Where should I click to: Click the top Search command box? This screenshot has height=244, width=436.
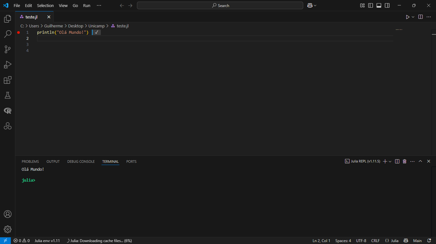pyautogui.click(x=220, y=5)
